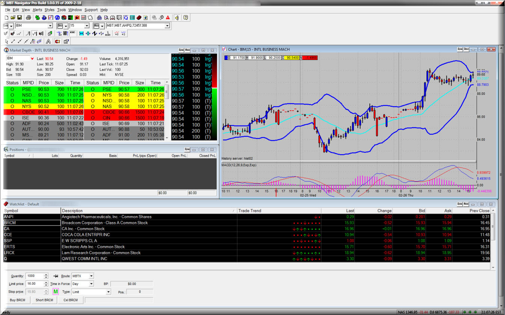Click the IBM symbol field in Market Depth

17,58
